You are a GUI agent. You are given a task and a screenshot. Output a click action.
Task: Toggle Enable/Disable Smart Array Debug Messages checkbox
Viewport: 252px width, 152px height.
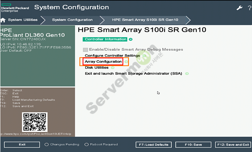pos(85,50)
